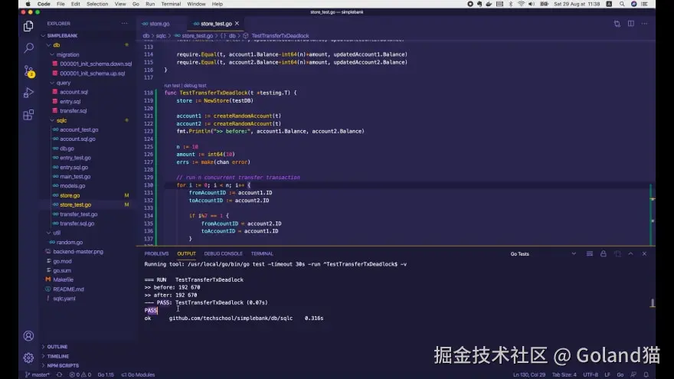The height and width of the screenshot is (379, 674).
Task: Click the master branch in status bar
Action: pos(38,374)
